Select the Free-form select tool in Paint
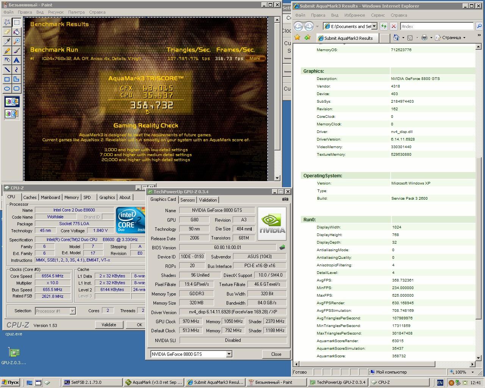485x388 pixels. [x=7, y=22]
